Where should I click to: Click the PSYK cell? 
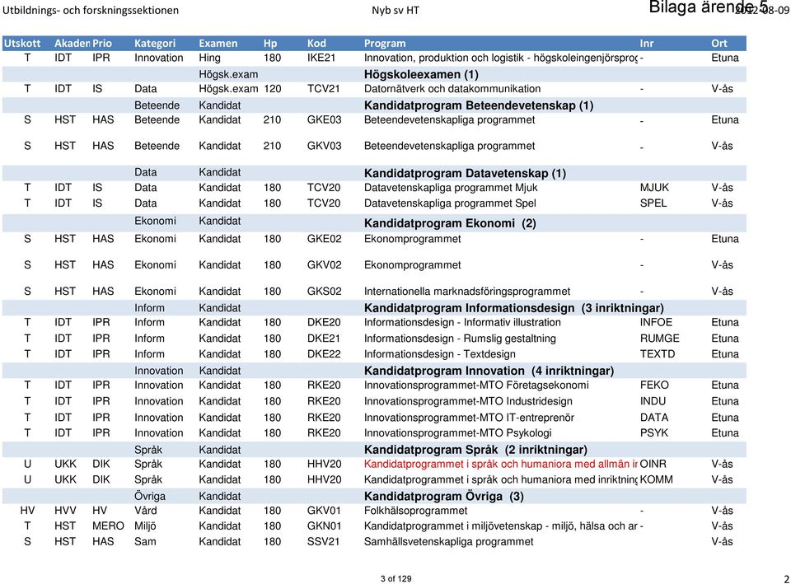(653, 432)
